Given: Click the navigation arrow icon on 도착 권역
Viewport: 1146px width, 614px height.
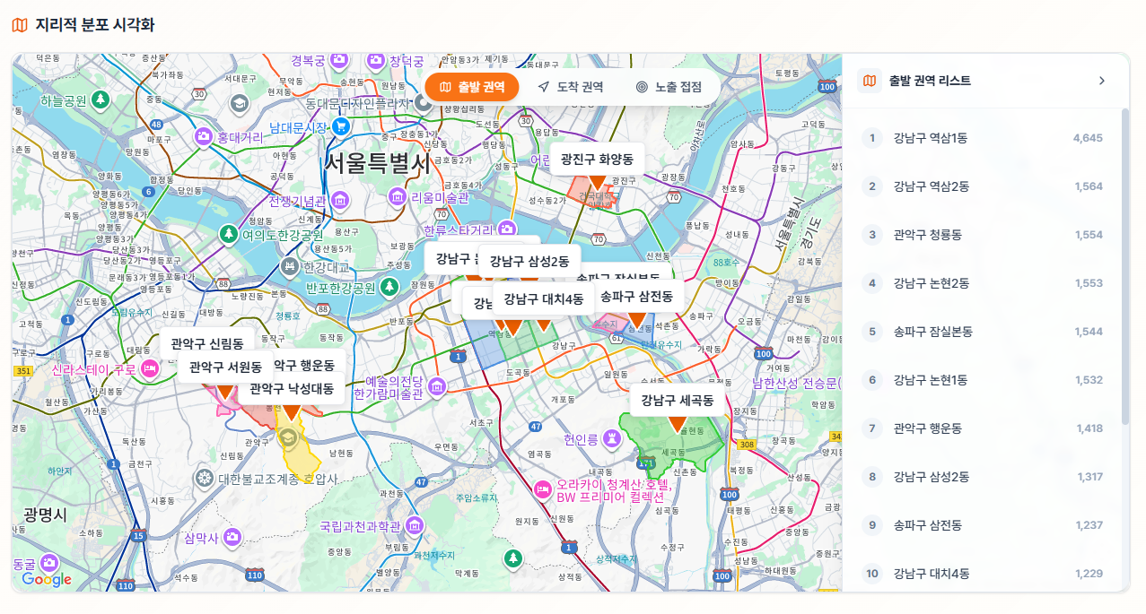Looking at the screenshot, I should (542, 86).
